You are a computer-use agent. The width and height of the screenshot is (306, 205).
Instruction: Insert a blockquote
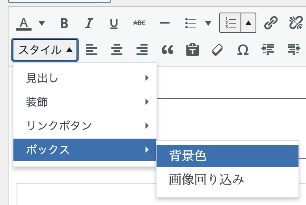tap(168, 50)
